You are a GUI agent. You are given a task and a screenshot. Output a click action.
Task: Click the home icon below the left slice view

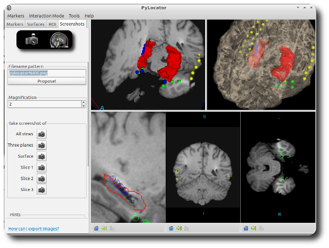(x=96, y=228)
